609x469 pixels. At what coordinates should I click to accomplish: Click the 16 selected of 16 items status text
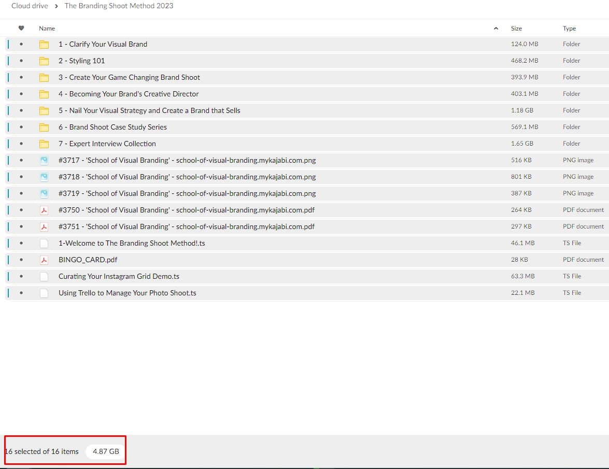41,451
